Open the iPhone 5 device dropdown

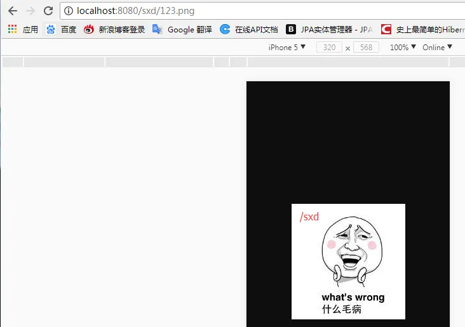(x=286, y=48)
